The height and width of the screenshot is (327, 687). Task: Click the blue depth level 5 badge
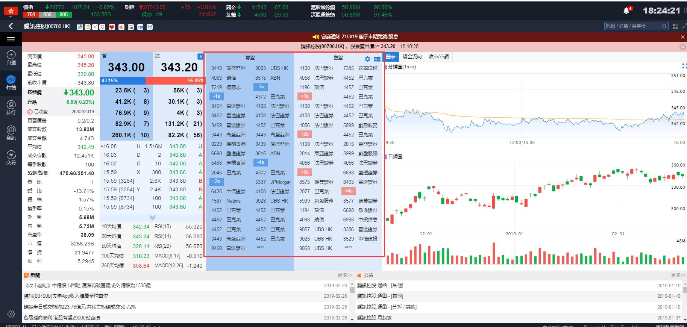click(x=200, y=56)
